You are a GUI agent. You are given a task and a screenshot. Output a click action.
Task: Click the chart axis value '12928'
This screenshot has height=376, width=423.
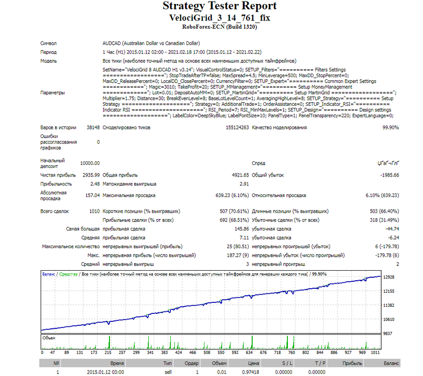(x=389, y=277)
